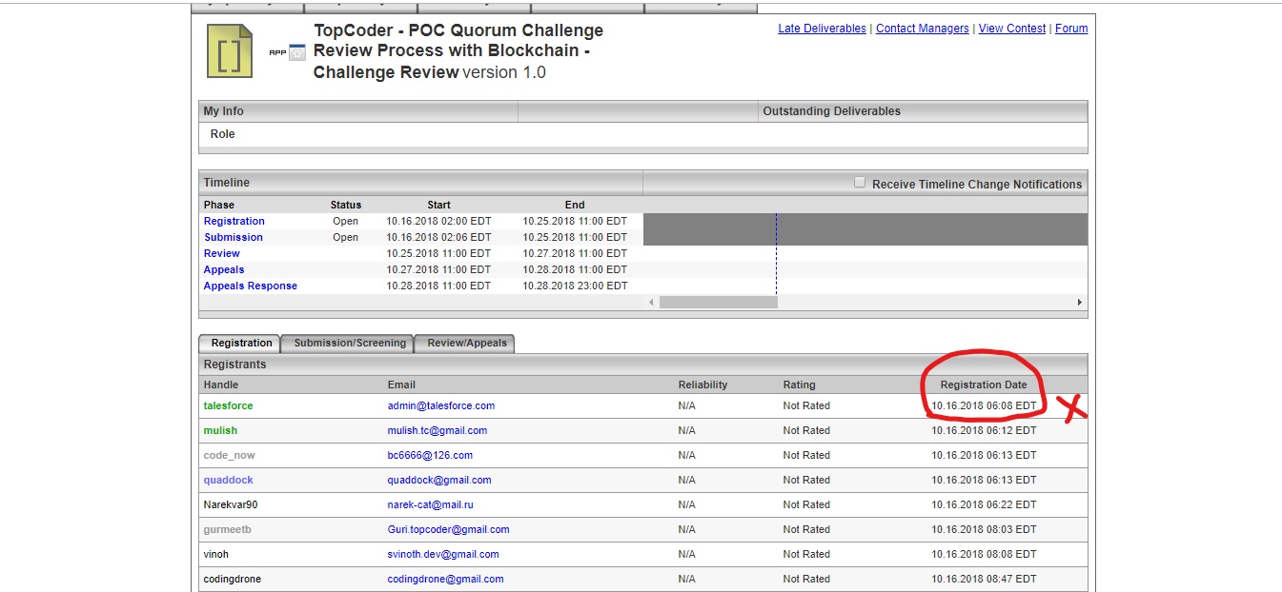Click the Reliability column header
Image resolution: width=1282 pixels, height=592 pixels.
point(703,385)
